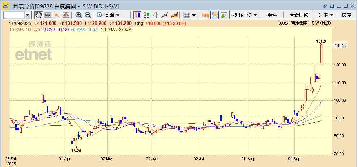This screenshot has height=167, width=358.
Task: Open the 技術指標 dropdown menu
Action: (245, 15)
